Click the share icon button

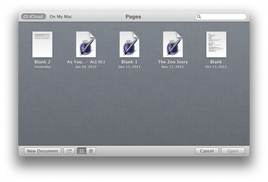pos(69,151)
